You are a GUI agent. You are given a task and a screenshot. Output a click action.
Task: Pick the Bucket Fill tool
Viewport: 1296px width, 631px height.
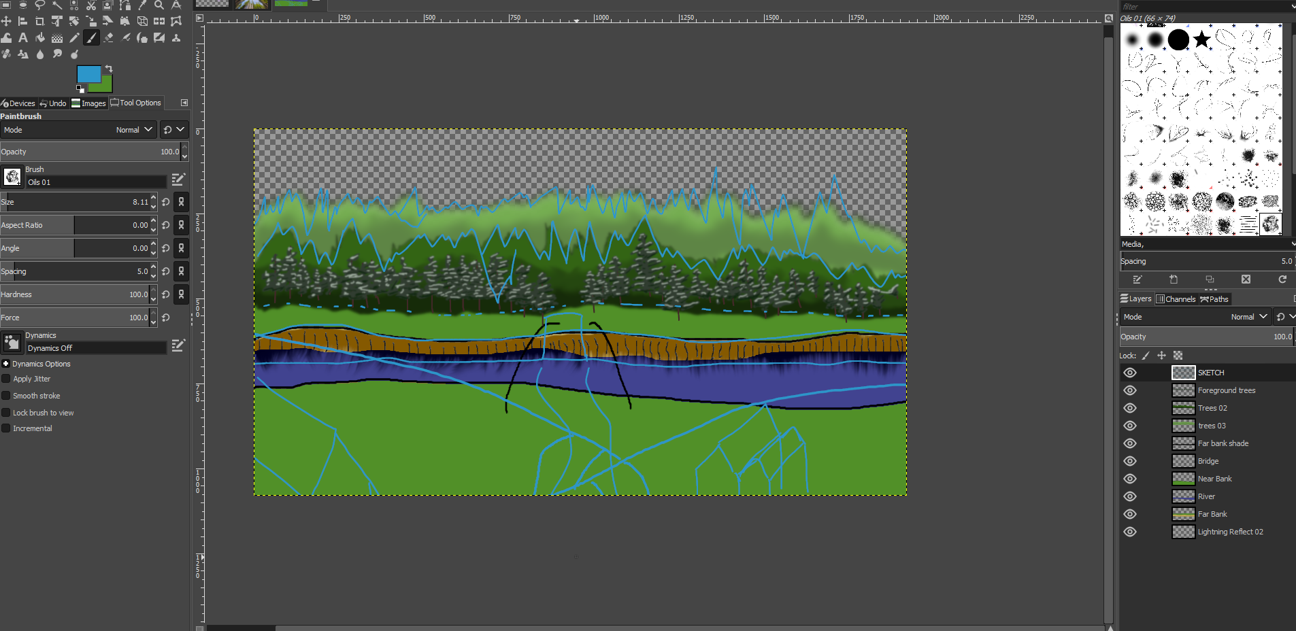40,37
